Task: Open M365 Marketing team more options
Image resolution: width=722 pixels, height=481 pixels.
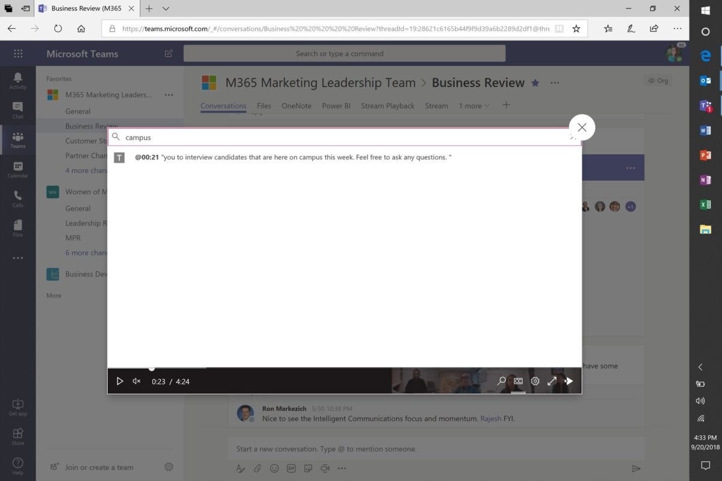Action: pyautogui.click(x=168, y=95)
